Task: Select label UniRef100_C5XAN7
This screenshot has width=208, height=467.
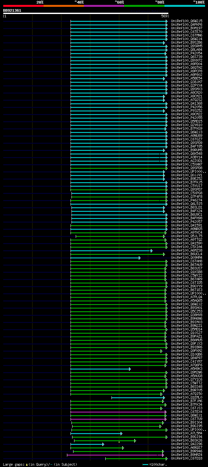Action: (x=187, y=164)
